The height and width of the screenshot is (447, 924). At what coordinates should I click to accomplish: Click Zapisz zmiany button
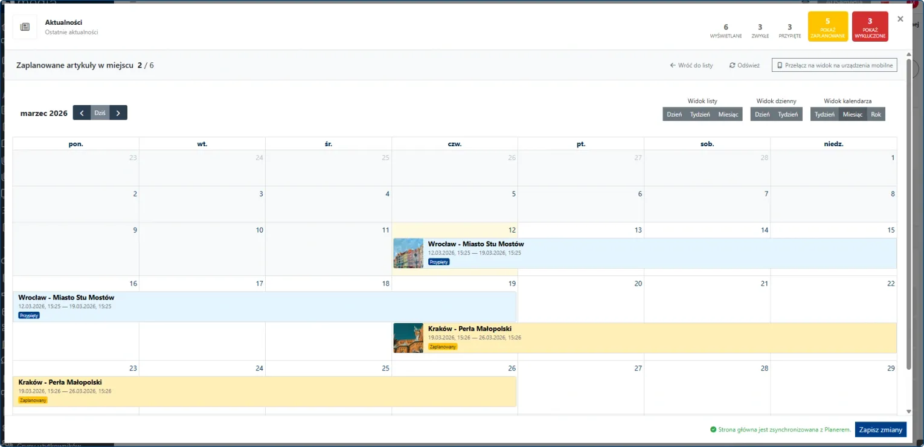pos(881,429)
